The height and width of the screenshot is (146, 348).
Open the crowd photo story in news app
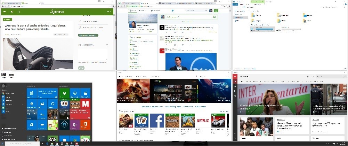[257, 127]
